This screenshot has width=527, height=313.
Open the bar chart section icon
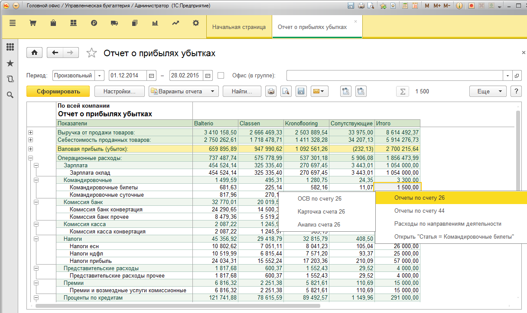pyautogui.click(x=155, y=23)
